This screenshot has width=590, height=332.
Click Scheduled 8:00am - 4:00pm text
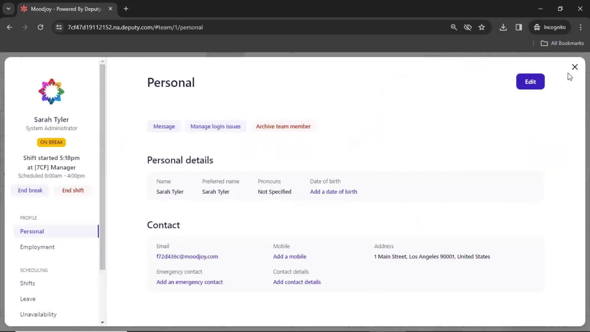pos(51,176)
